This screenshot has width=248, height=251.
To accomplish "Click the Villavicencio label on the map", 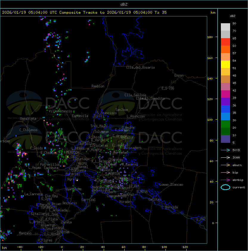I will click(61, 111).
